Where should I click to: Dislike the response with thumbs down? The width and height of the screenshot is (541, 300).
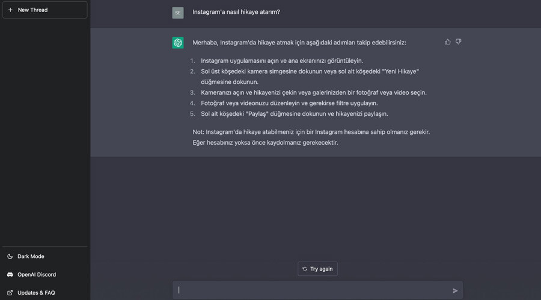tap(458, 42)
